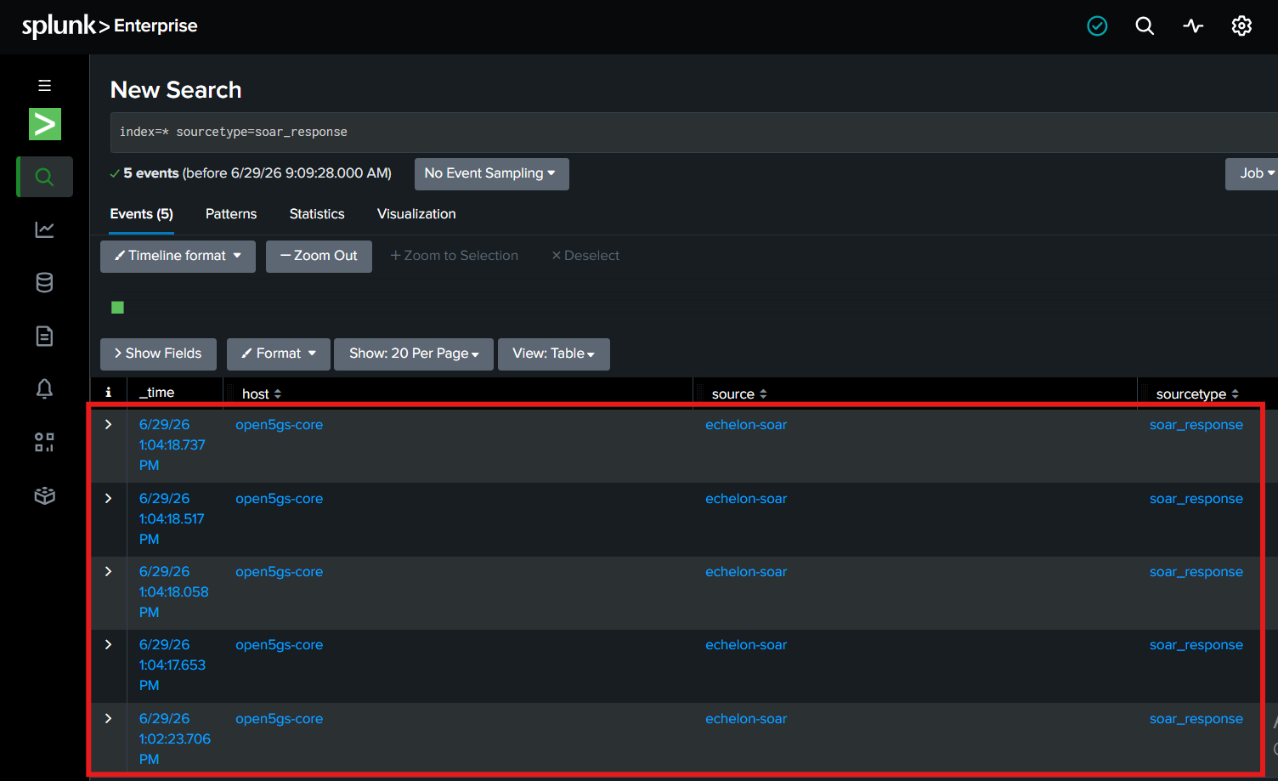The image size is (1278, 781).
Task: Open the settings gear icon
Action: 1241,26
